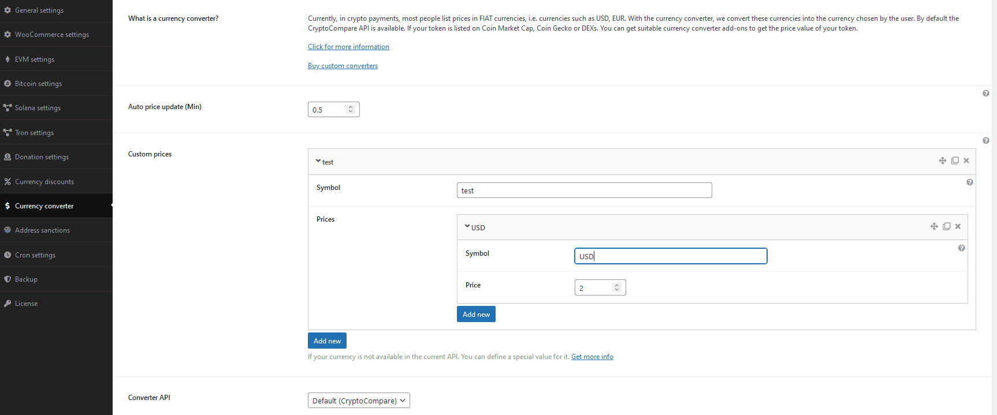997x415 pixels.
Task: Click the Add new button under USD price
Action: [x=476, y=315]
